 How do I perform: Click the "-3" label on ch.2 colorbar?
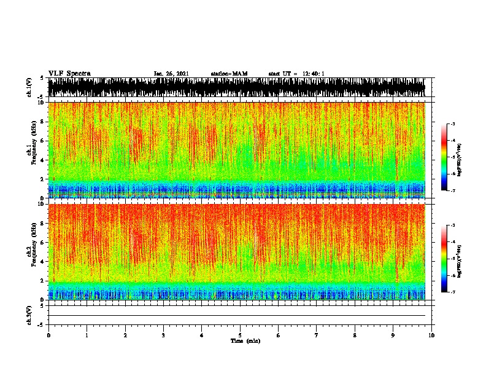[x=452, y=225]
